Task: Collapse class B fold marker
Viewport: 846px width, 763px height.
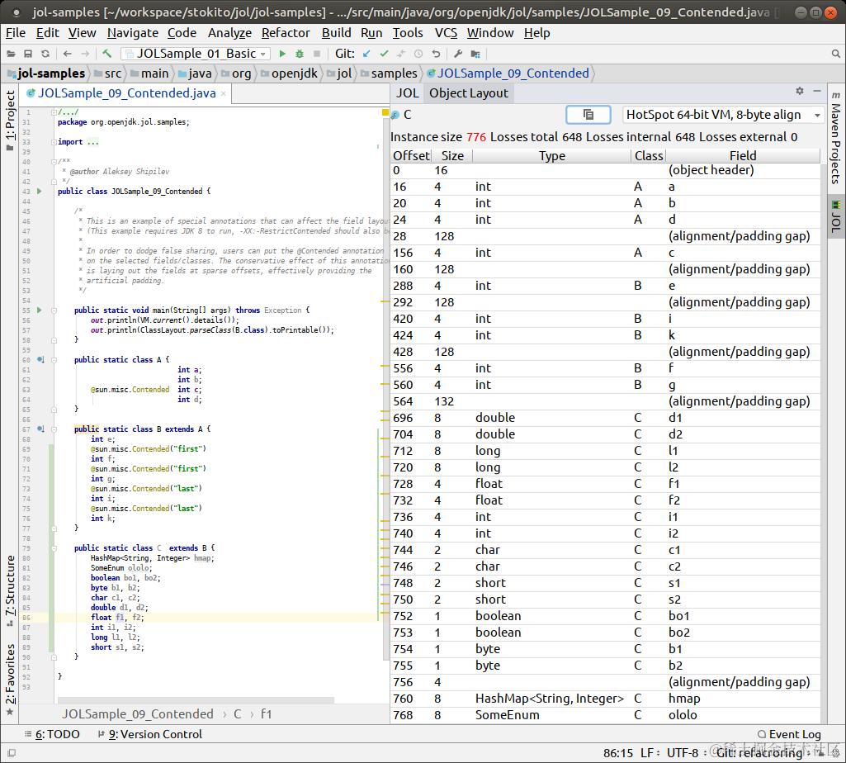Action: click(54, 429)
